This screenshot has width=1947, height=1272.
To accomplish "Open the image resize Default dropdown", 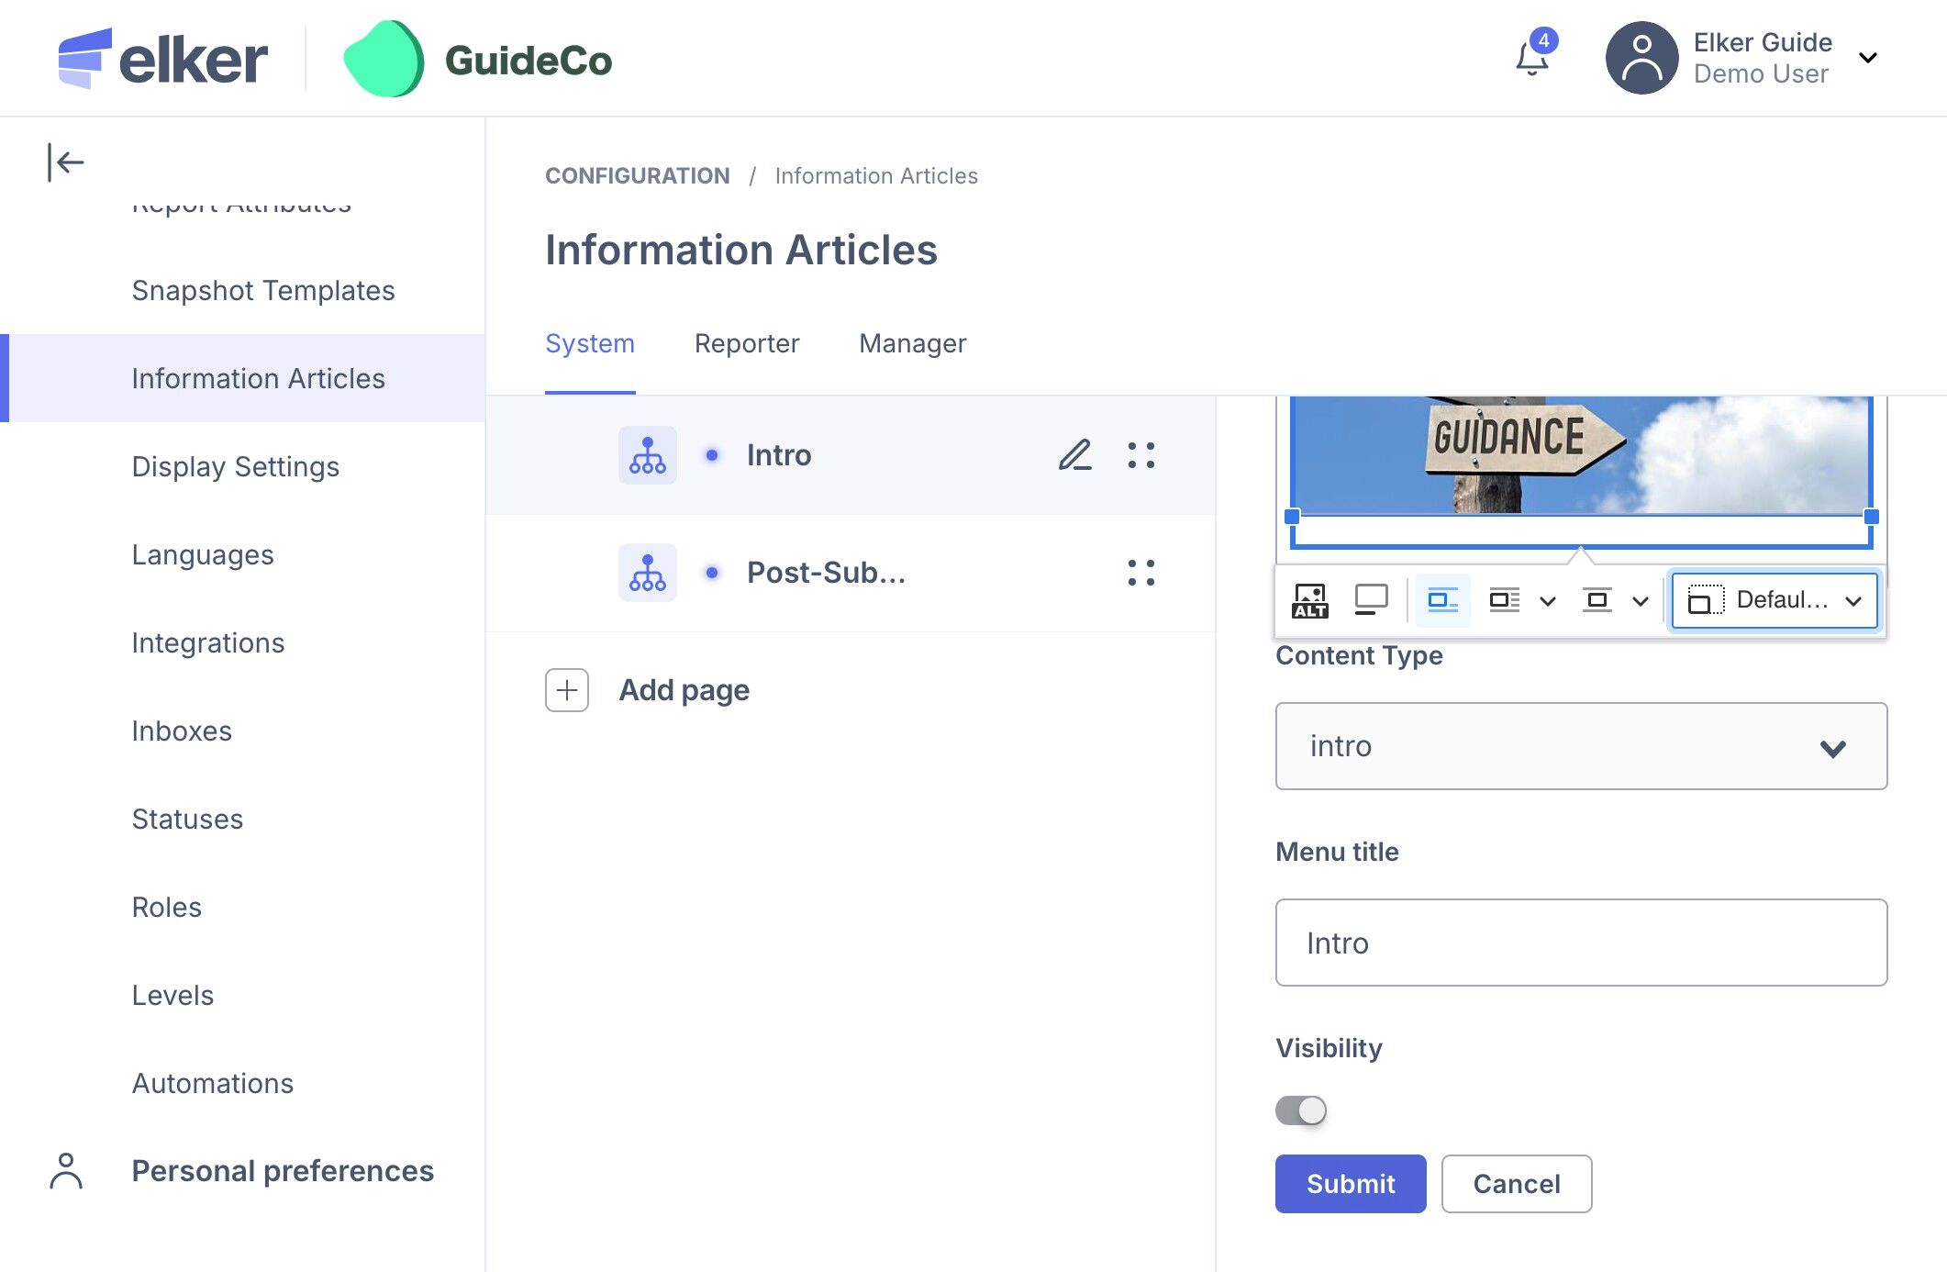I will coord(1774,601).
